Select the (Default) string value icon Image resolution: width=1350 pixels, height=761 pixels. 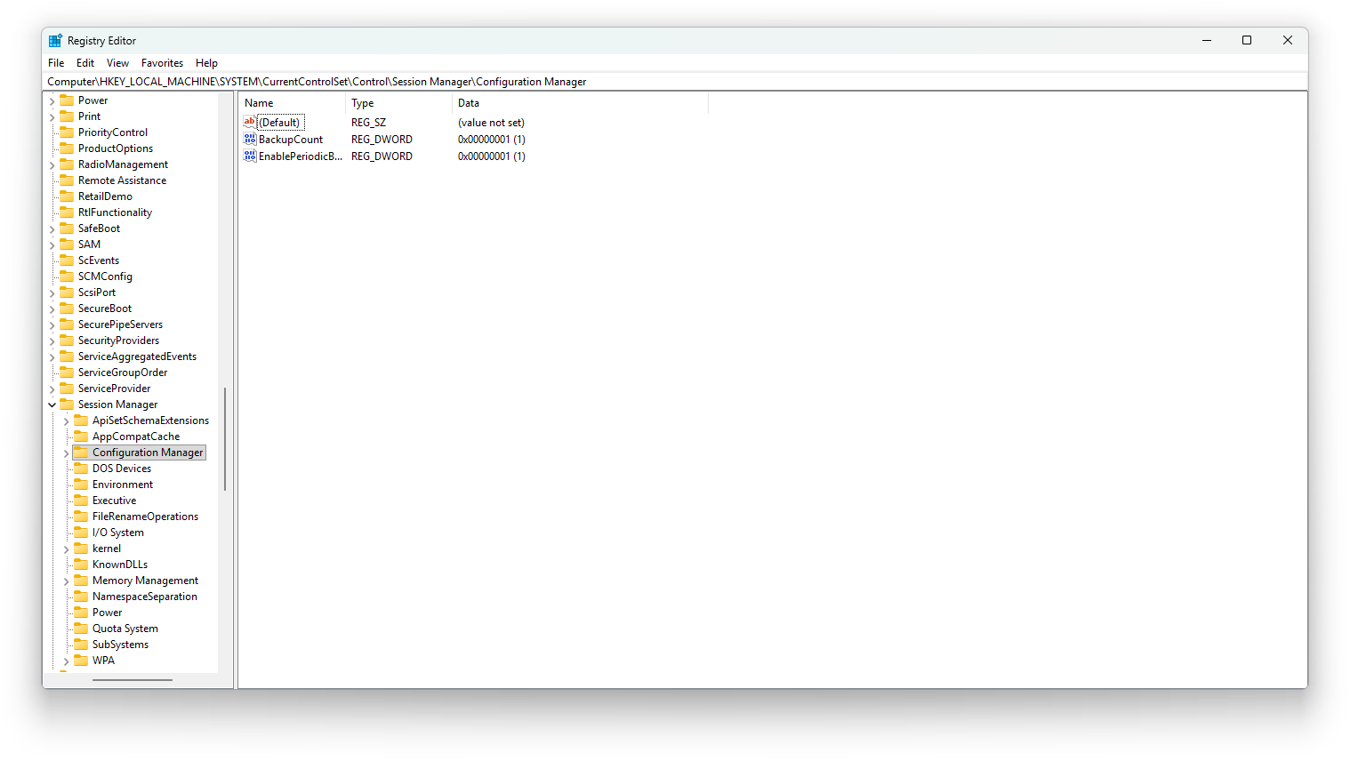250,122
